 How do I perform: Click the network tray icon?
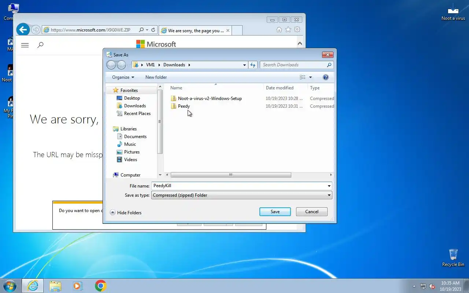[x=423, y=286]
